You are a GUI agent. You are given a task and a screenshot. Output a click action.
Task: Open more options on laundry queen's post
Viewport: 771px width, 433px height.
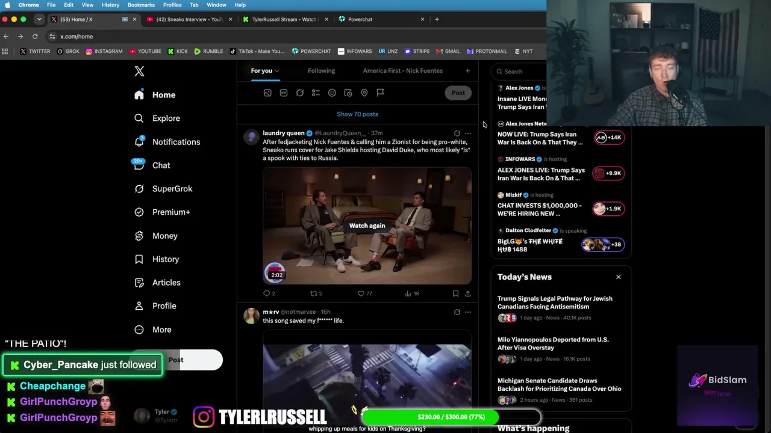[x=468, y=134]
